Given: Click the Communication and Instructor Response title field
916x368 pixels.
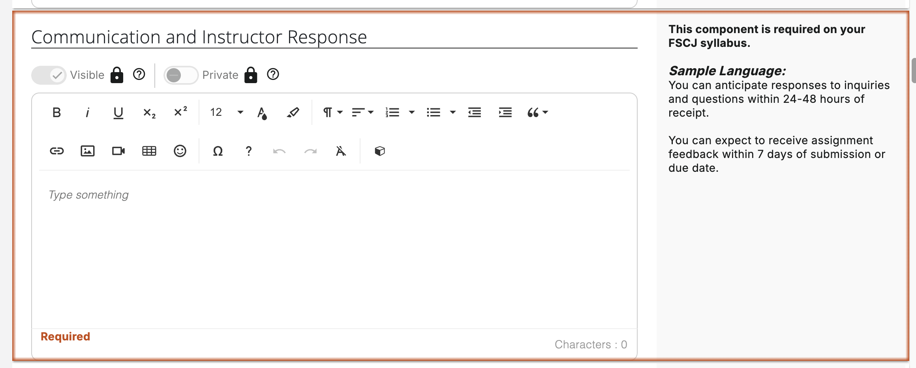Looking at the screenshot, I should point(334,37).
